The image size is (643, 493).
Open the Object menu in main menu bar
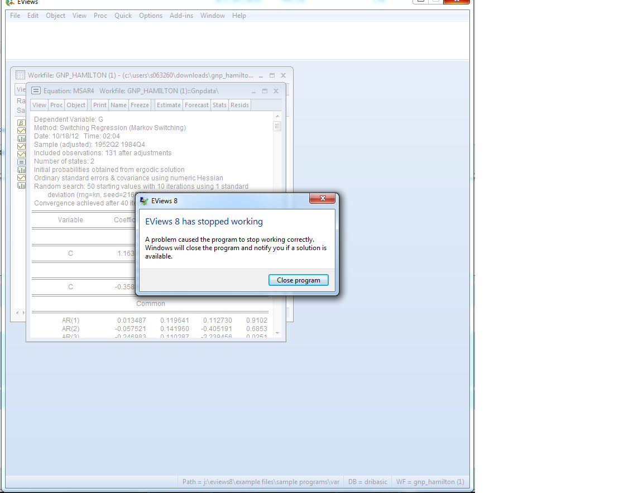(55, 16)
